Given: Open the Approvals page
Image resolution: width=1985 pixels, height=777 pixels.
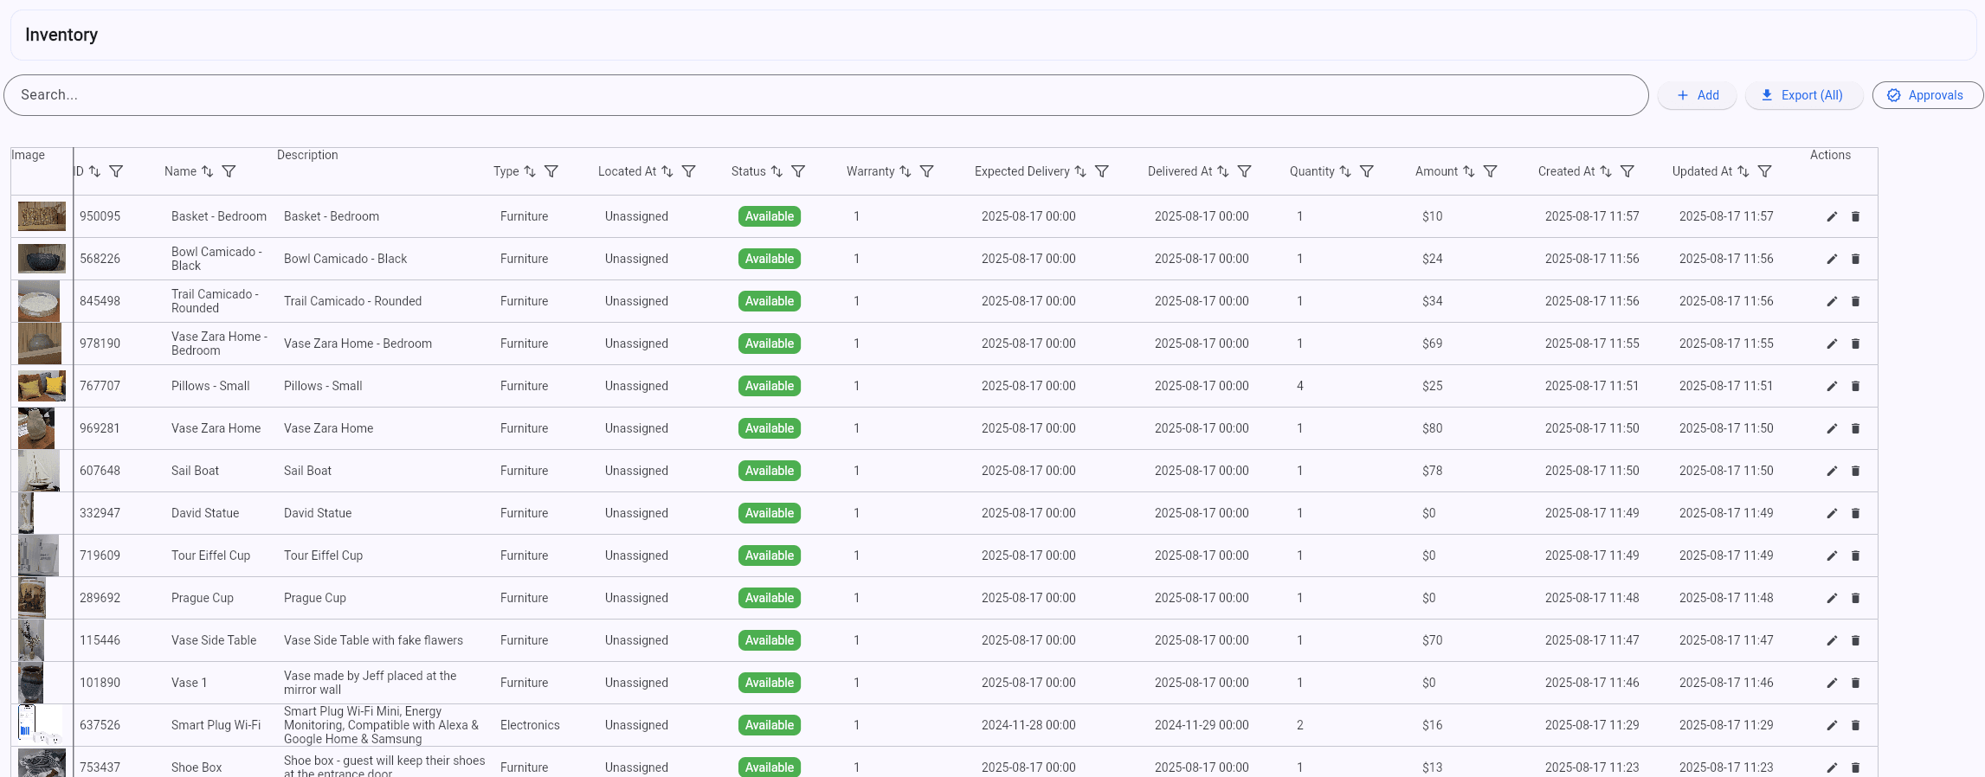Looking at the screenshot, I should pyautogui.click(x=1926, y=95).
